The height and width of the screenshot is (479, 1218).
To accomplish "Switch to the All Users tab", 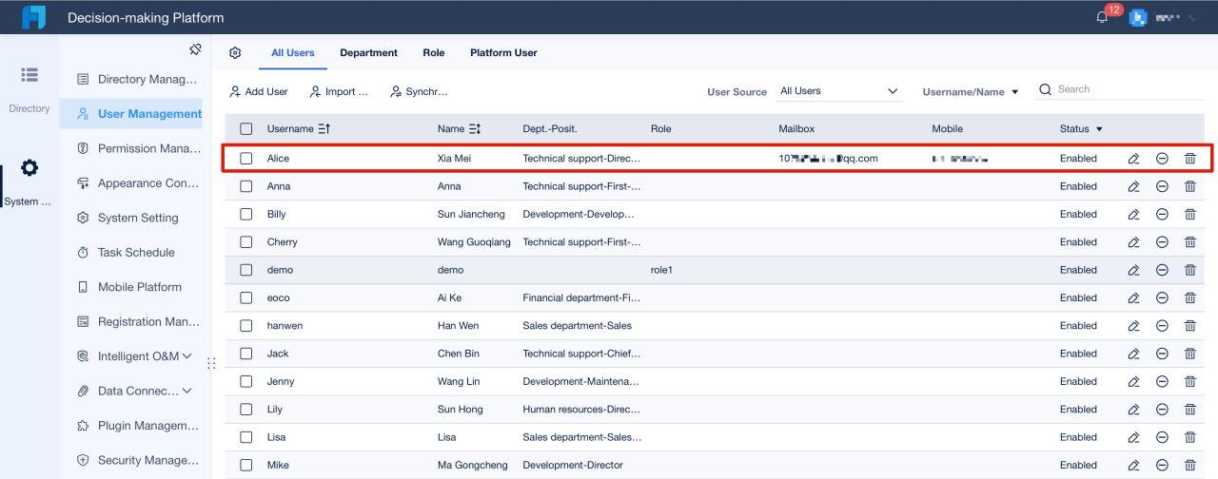I will [293, 53].
